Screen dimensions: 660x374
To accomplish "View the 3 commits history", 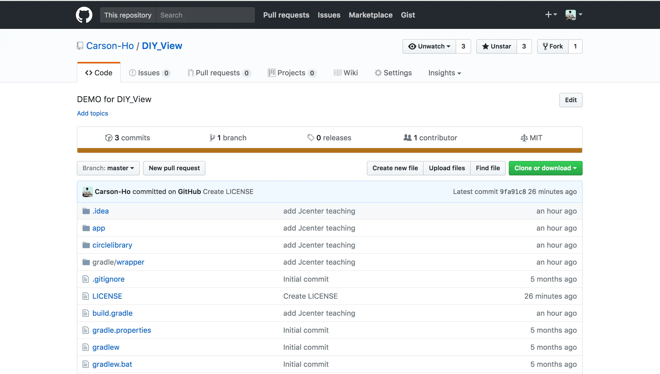I will pyautogui.click(x=127, y=138).
